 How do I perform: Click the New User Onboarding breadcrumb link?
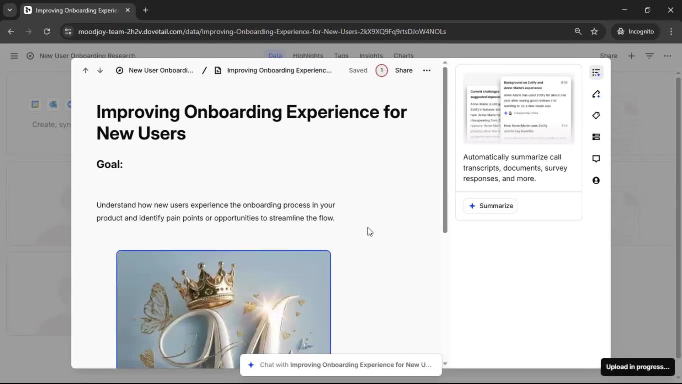(161, 70)
